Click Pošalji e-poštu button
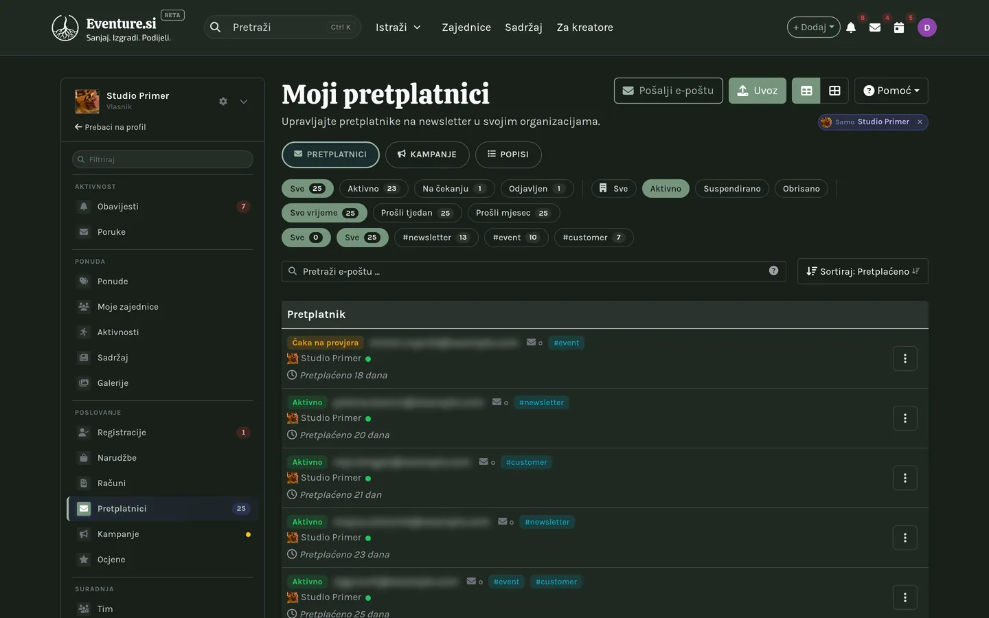The image size is (989, 618). pos(668,91)
